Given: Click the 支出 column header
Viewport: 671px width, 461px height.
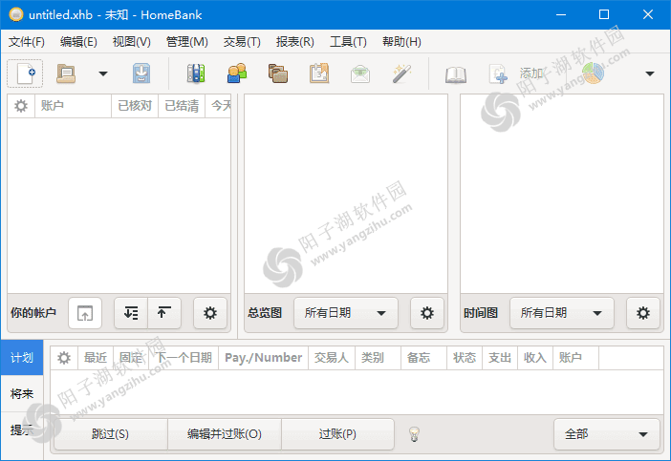Looking at the screenshot, I should click(500, 358).
